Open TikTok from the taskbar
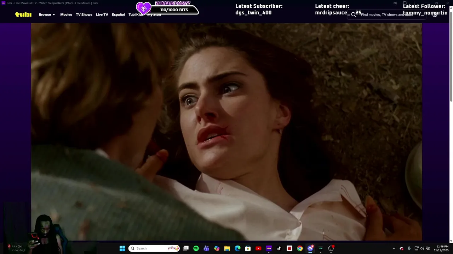This screenshot has width=453, height=254. [279, 248]
